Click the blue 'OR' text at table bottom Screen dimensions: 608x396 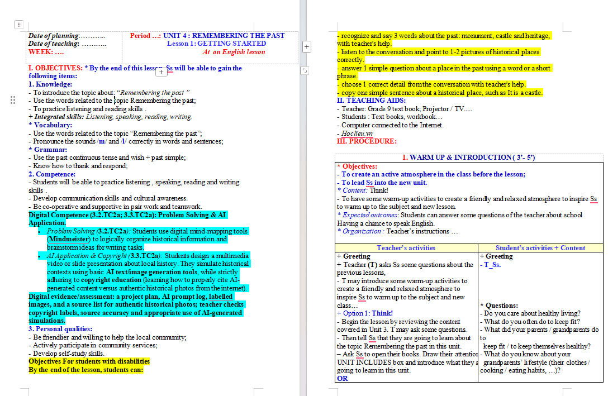343,378
